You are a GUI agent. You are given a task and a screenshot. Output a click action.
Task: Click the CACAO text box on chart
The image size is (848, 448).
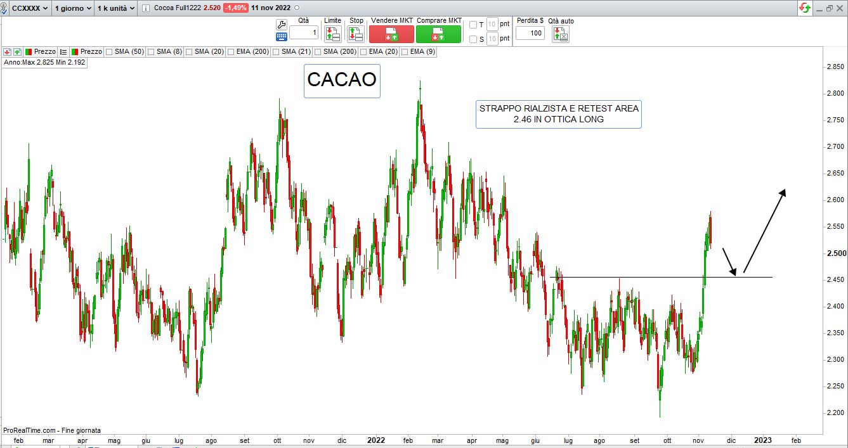[x=342, y=80]
